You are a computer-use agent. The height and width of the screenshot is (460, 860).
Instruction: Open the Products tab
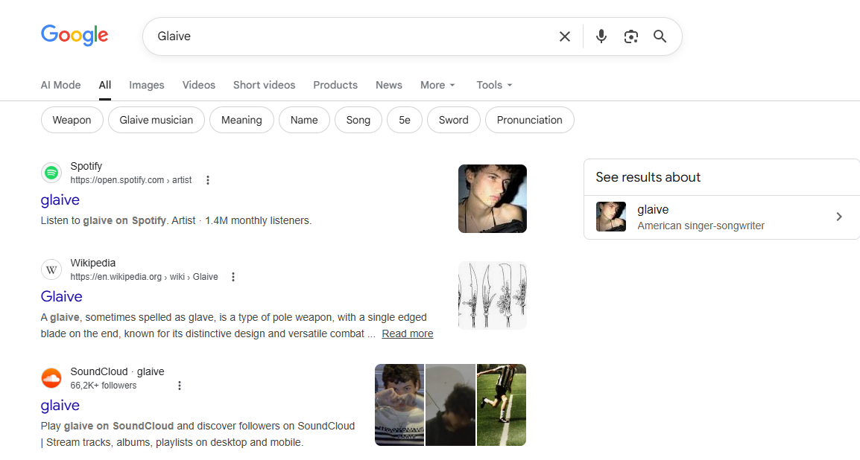point(335,85)
